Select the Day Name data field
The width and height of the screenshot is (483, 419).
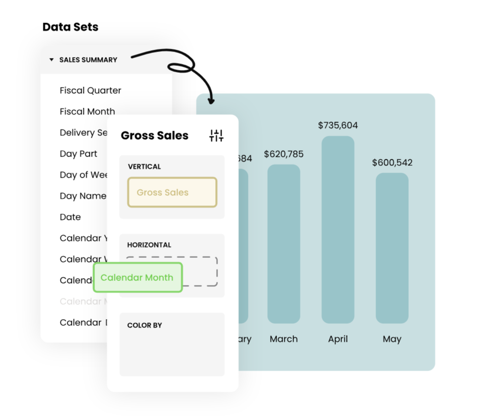click(83, 196)
